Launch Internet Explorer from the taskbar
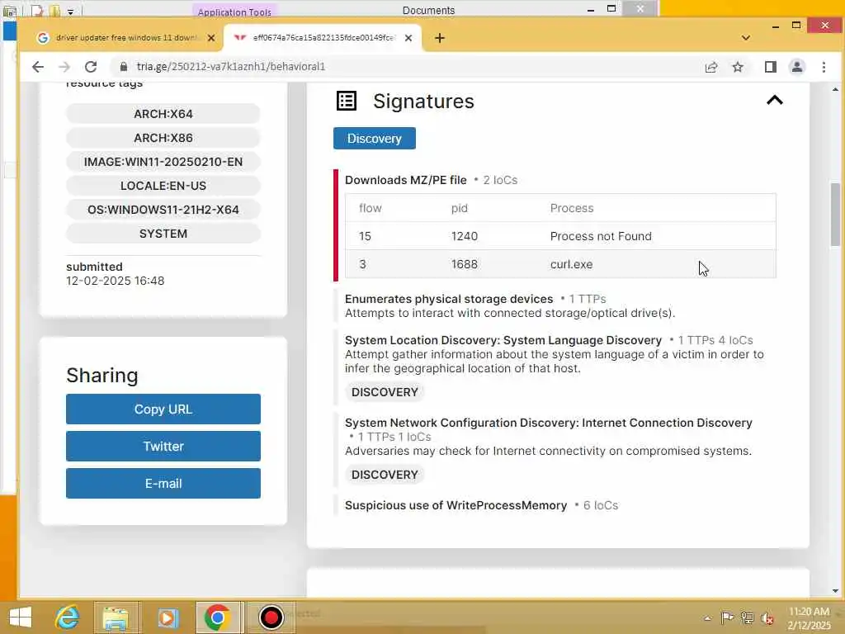845x634 pixels. coord(68,617)
